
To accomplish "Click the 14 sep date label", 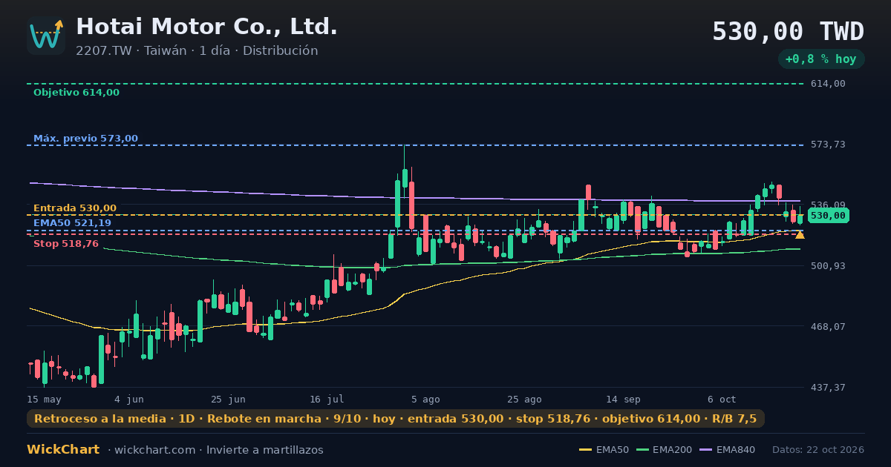I will pos(623,399).
